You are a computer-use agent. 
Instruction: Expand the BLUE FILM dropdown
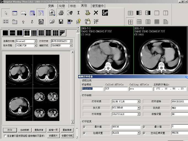(139, 102)
